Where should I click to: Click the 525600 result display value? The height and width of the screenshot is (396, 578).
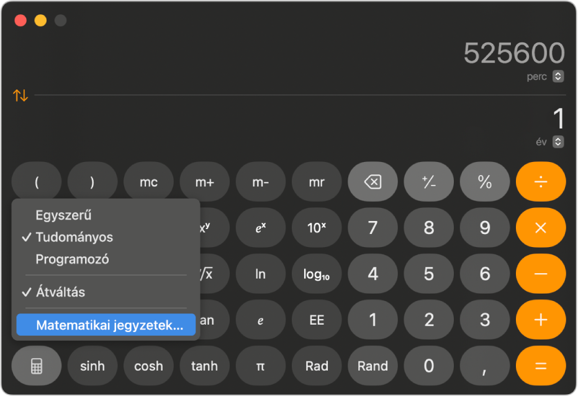(x=514, y=54)
